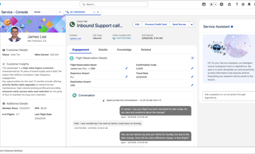Image resolution: width=255 pixels, height=154 pixels.
Task: Open the James Lee contact link
Action: click(75, 38)
